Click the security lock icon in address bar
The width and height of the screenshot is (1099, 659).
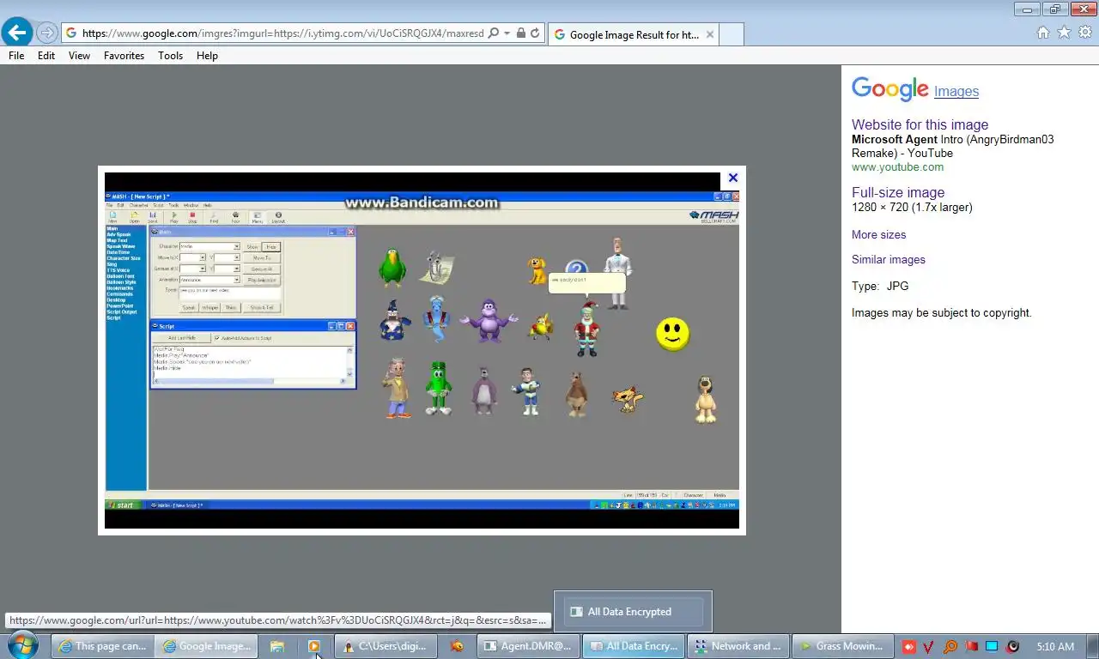coord(520,33)
